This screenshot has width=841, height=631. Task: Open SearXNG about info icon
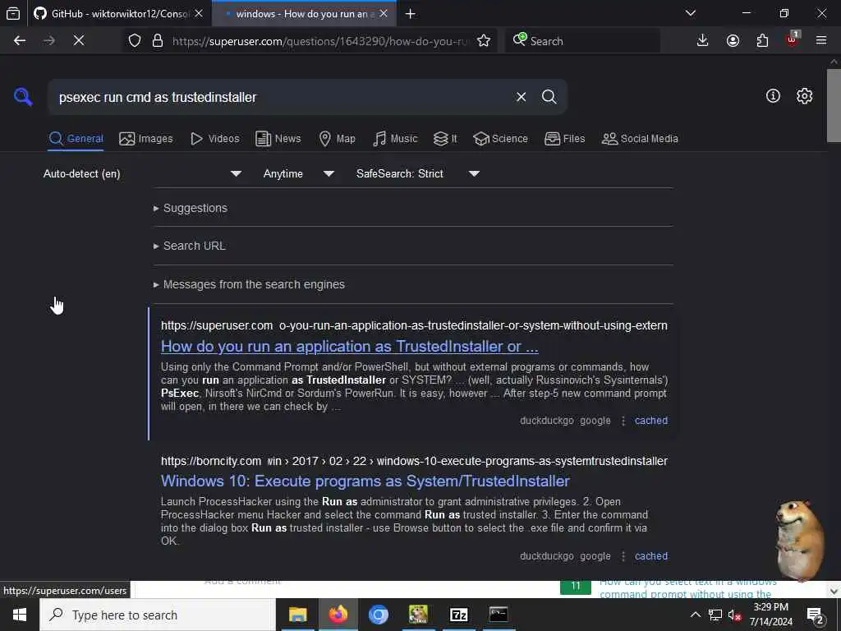coord(773,96)
